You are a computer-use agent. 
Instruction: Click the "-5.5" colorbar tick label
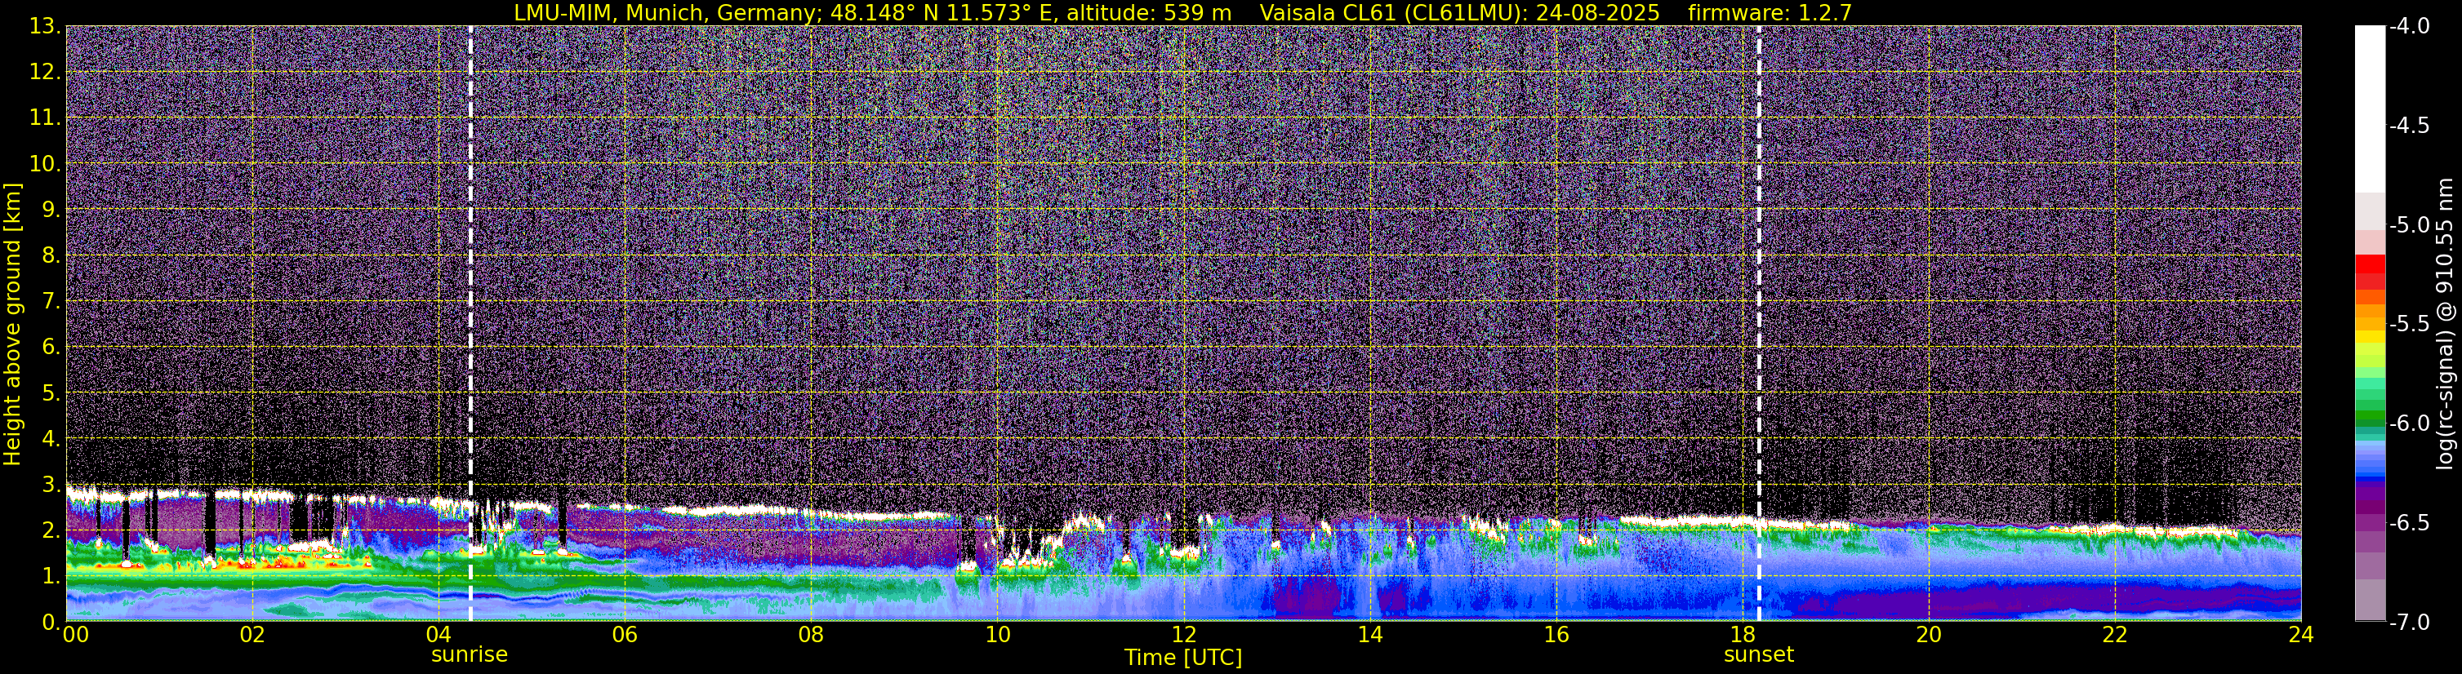coord(2408,325)
